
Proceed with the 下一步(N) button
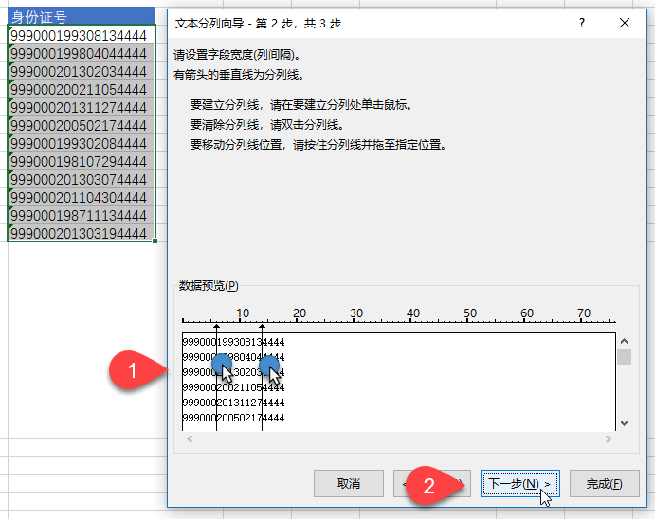[519, 483]
